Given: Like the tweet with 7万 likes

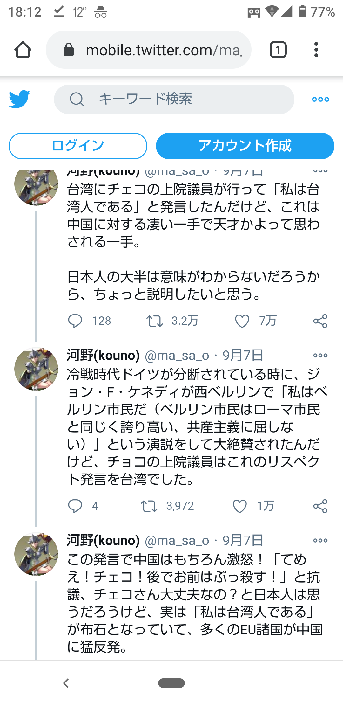Looking at the screenshot, I should point(242,321).
